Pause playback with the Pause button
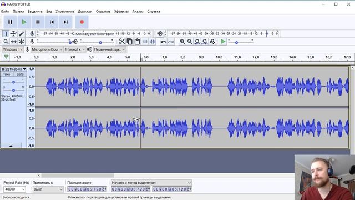Screen dimensions: 355x200 click(x=10, y=22)
